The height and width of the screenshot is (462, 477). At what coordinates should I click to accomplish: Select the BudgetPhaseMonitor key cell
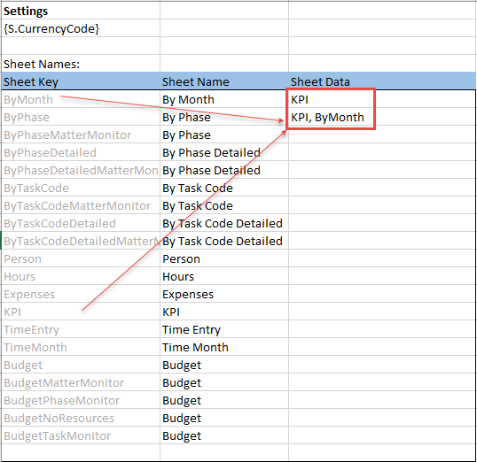81,400
